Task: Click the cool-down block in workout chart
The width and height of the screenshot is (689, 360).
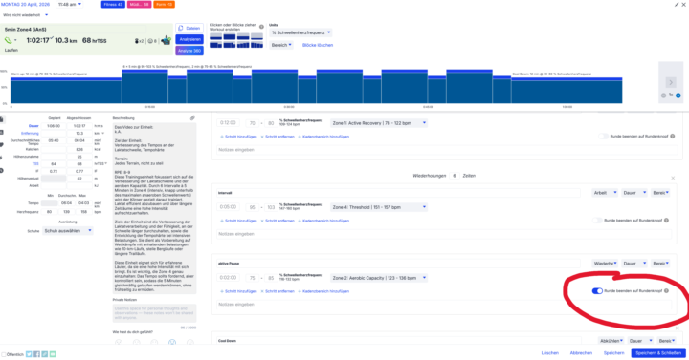Action: [567, 91]
